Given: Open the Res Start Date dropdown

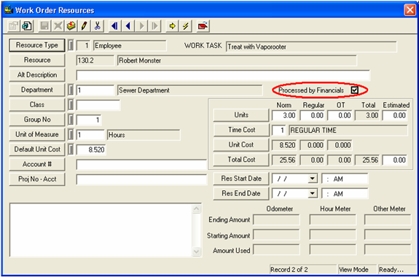Looking at the screenshot, I should coord(312,179).
